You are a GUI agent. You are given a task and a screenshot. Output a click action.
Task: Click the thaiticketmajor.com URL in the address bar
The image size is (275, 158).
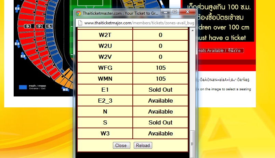pos(139,23)
